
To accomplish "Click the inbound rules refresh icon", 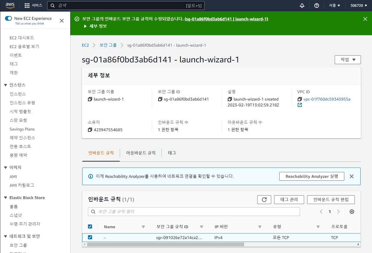I will point(264,200).
